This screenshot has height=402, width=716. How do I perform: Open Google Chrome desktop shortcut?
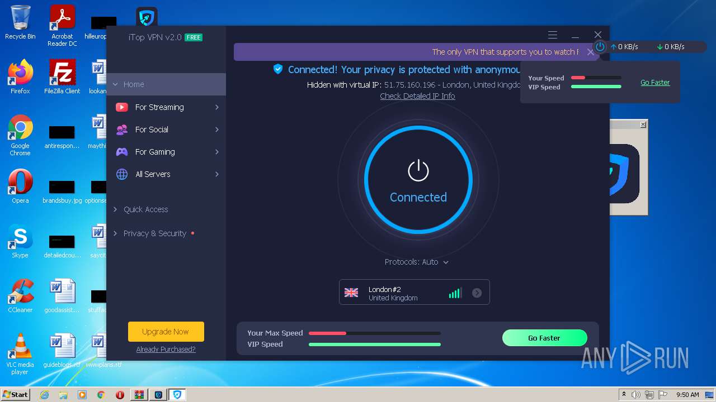[20, 135]
